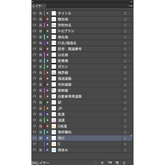Expand the 市町村名 layer disclosure triangle

48,25
